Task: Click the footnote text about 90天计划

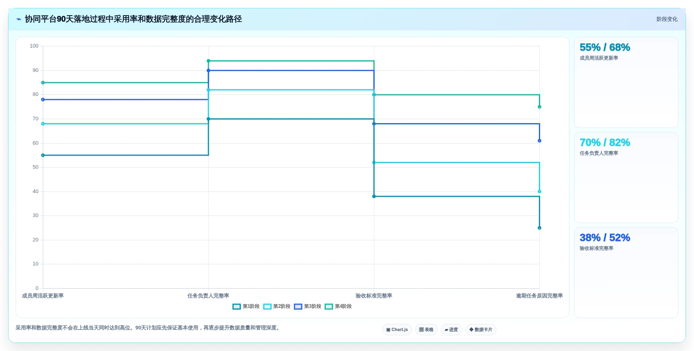Action: pos(148,328)
